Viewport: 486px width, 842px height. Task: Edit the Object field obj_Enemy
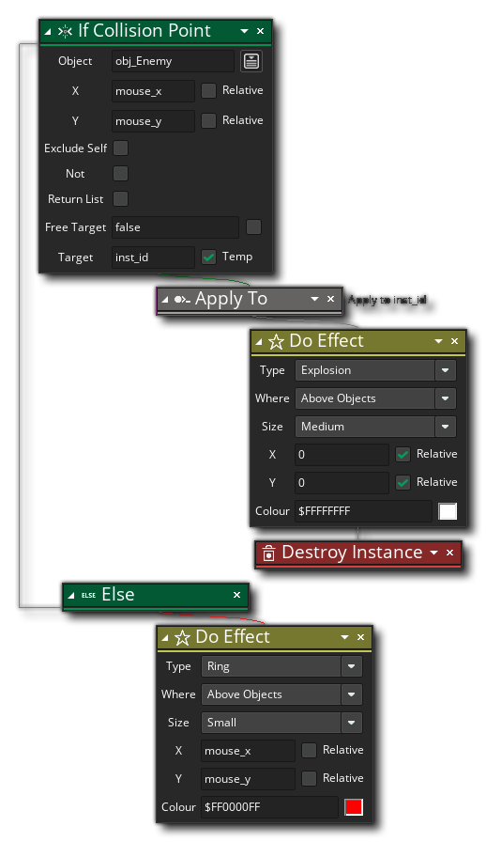(173, 61)
